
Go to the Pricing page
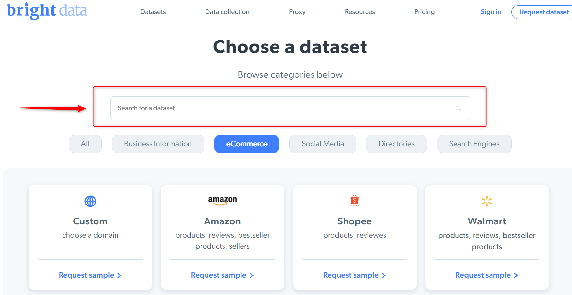424,12
